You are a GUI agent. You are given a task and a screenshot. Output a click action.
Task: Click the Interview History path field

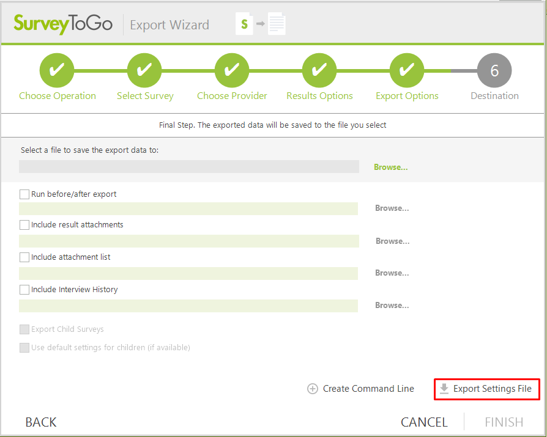188,306
